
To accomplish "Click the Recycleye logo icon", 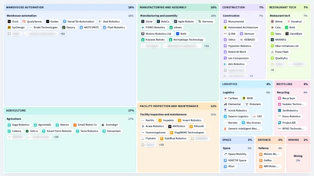I will tap(280, 98).
